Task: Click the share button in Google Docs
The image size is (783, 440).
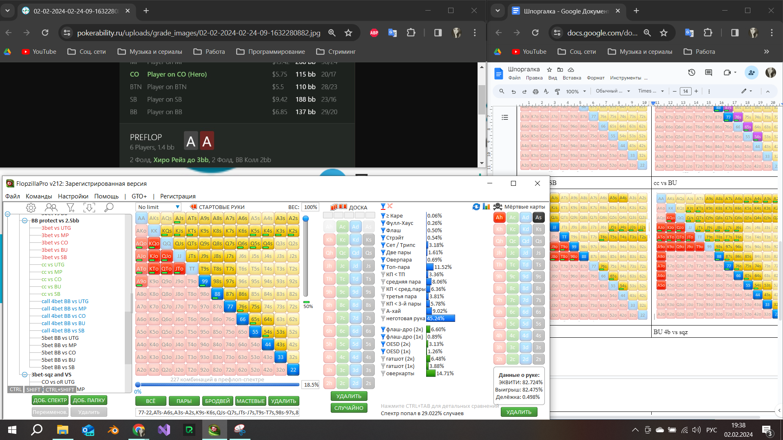Action: point(751,73)
